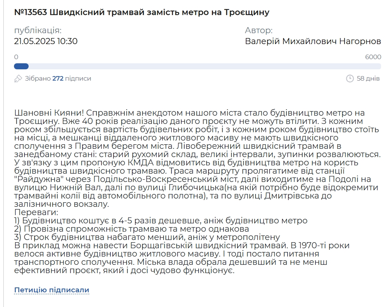
Task: Click the bold 272 signature count
Action: point(58,78)
